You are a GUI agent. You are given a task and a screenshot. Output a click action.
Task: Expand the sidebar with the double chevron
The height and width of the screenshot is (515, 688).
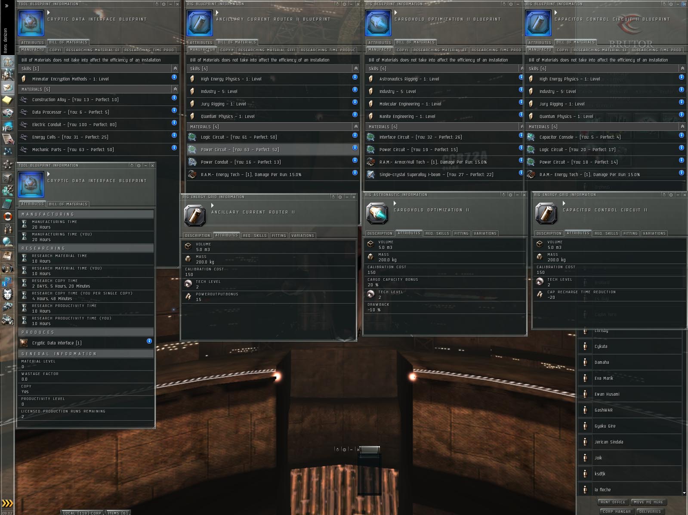(6, 6)
